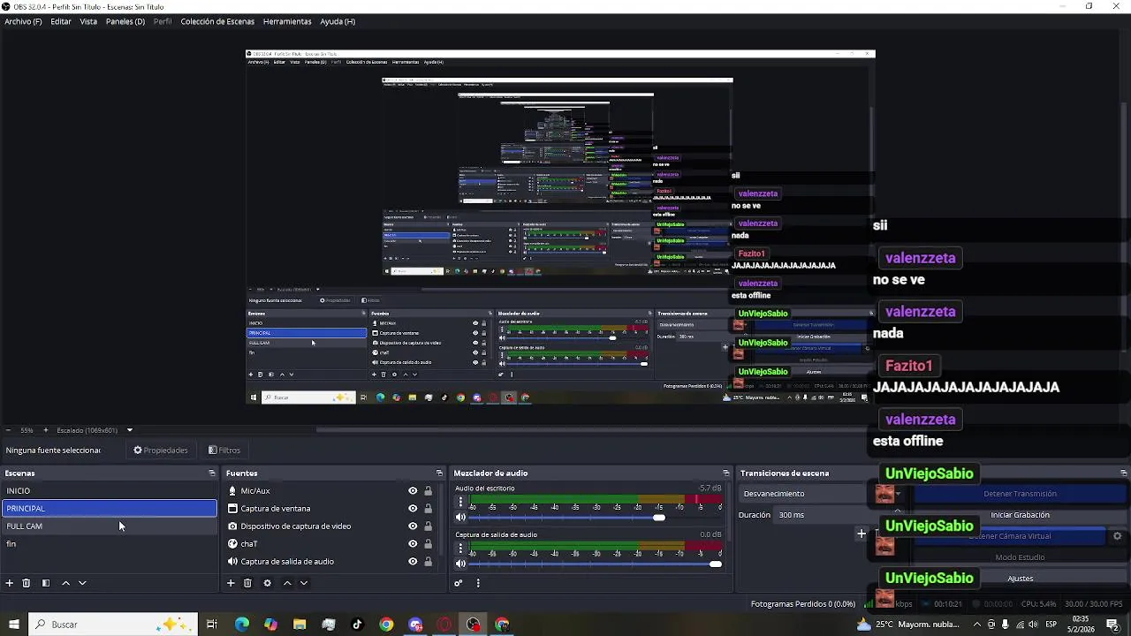1131x636 pixels.
Task: Open File Explorer from the taskbar
Action: 300,625
